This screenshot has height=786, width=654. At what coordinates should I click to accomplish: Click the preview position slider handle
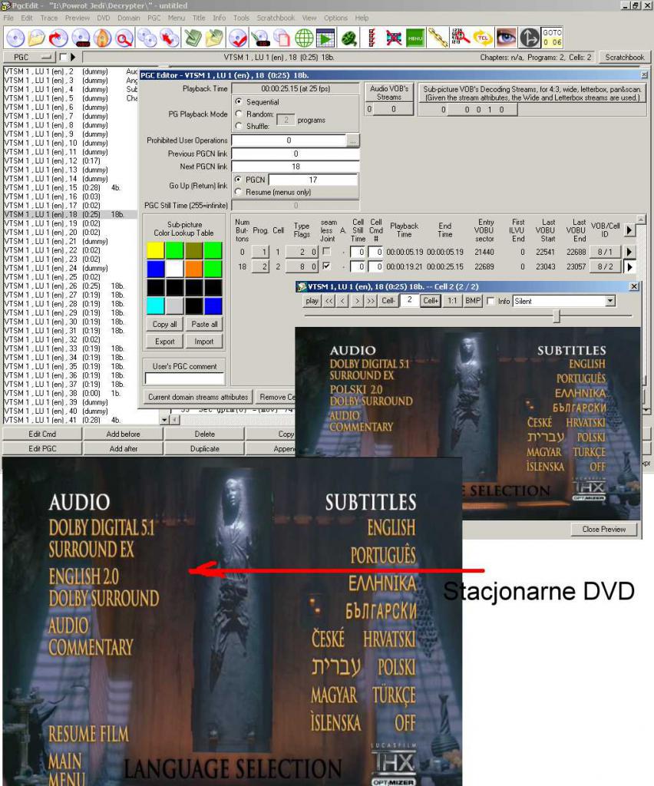[557, 316]
